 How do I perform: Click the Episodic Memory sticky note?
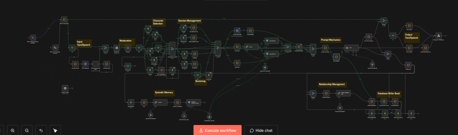(x=164, y=93)
